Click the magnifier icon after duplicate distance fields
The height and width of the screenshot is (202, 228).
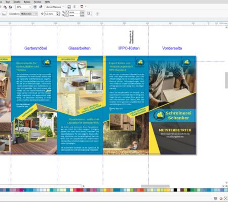89,14
